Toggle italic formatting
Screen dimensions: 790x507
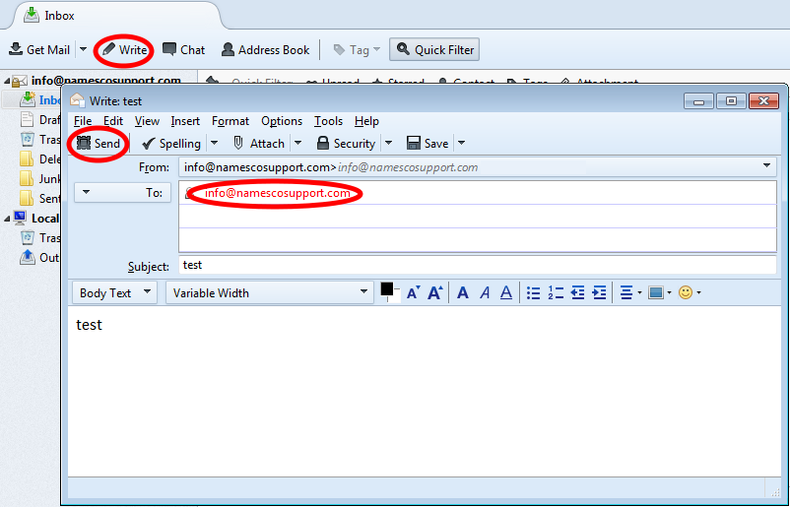coord(485,292)
